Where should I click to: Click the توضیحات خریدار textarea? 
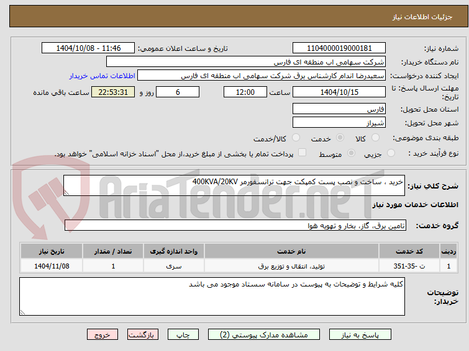212,296
